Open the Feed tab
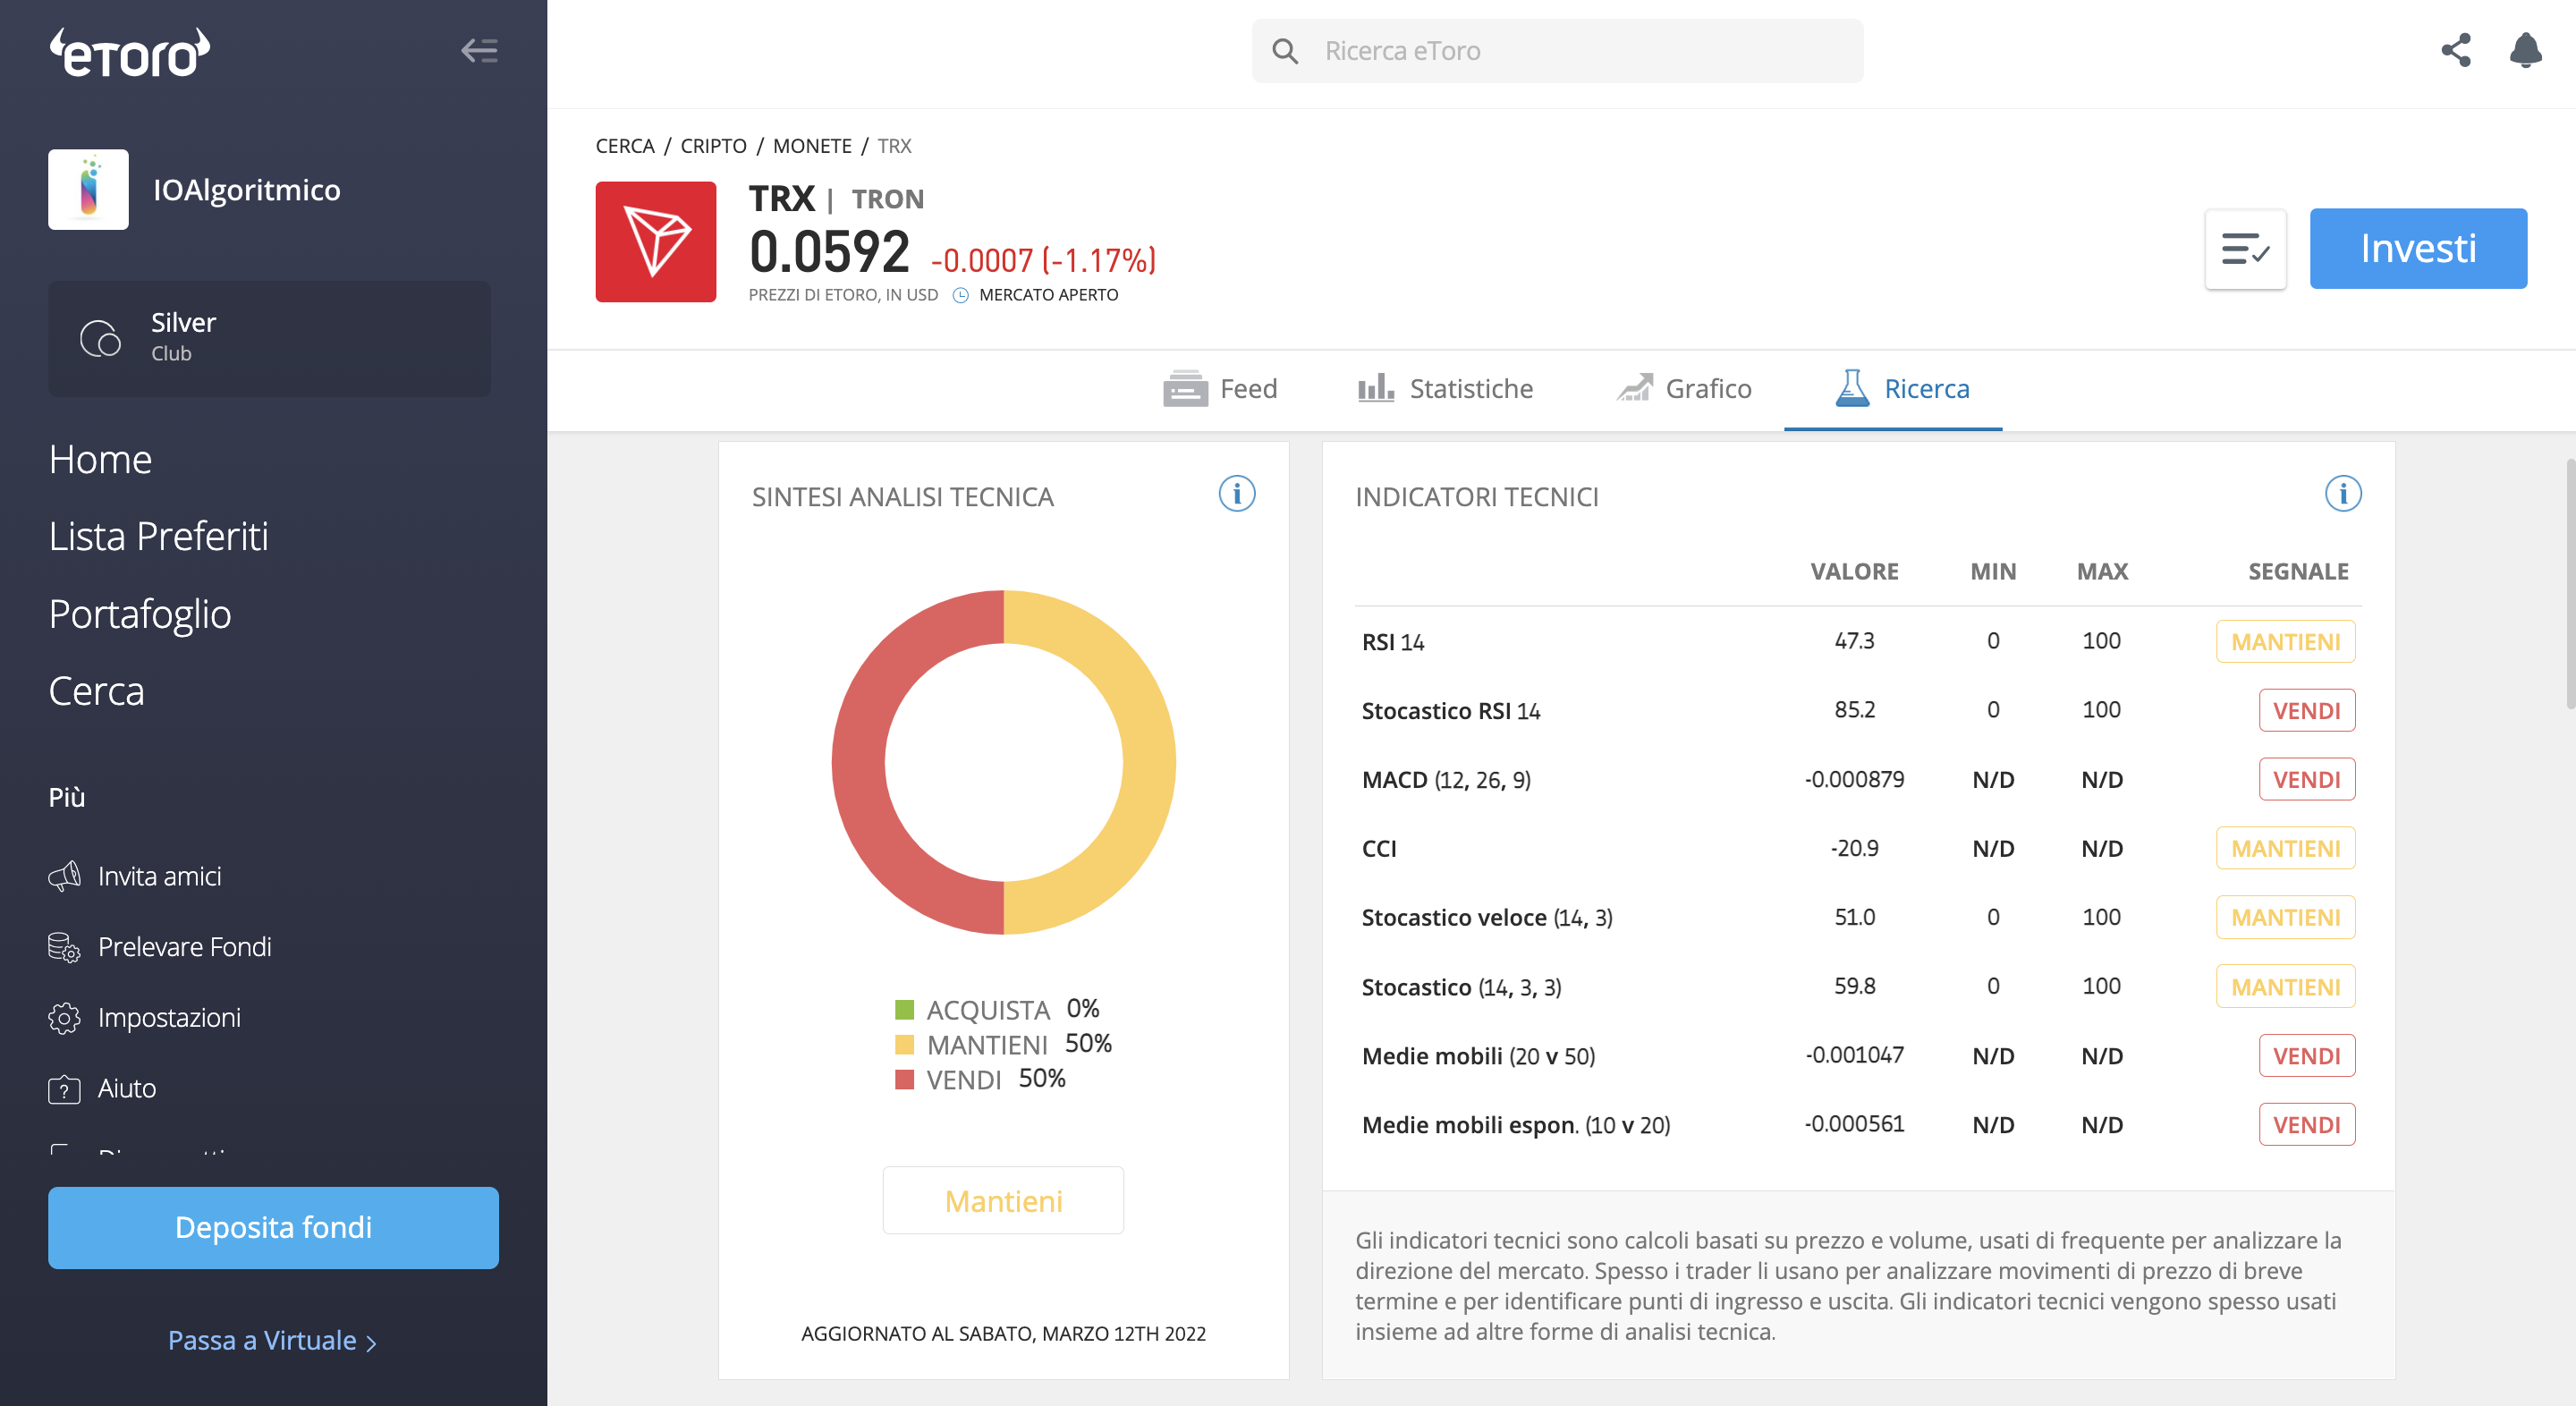 [1220, 389]
